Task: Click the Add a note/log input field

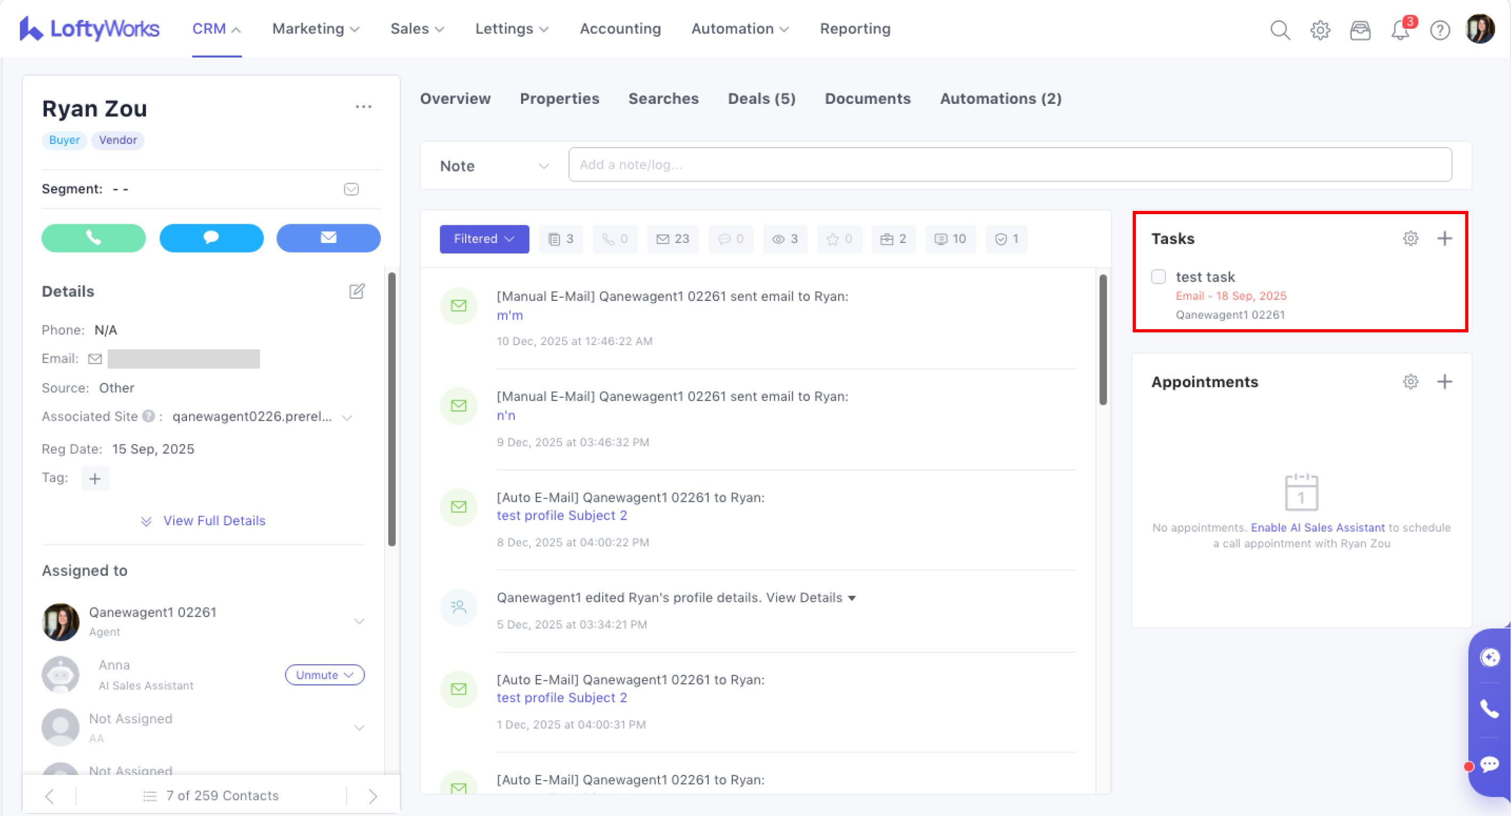Action: coord(1009,165)
